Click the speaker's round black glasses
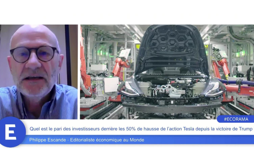 33,54
